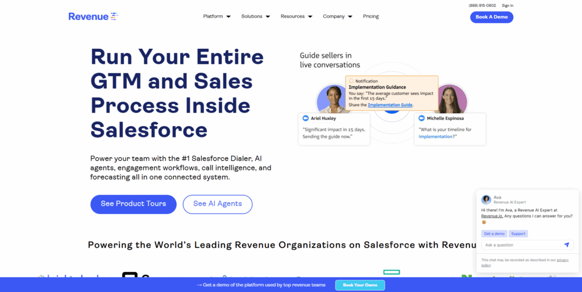582x292 pixels.
Task: Click Michelle Espinosa's name label
Action: point(445,118)
